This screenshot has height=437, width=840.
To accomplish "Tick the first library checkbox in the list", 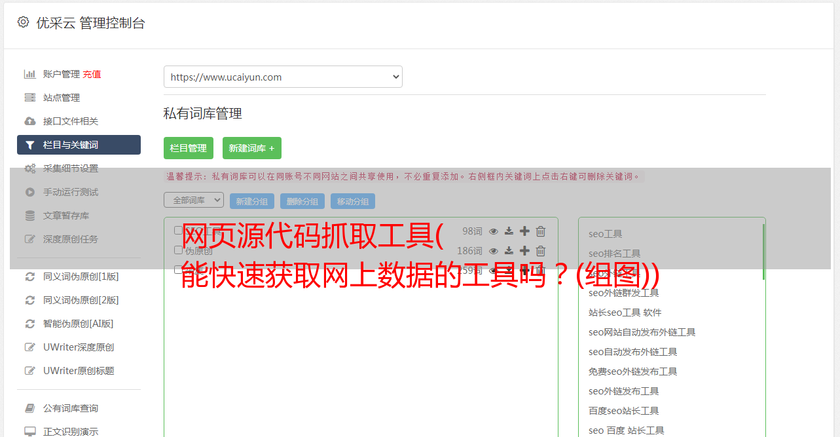I will coord(178,230).
